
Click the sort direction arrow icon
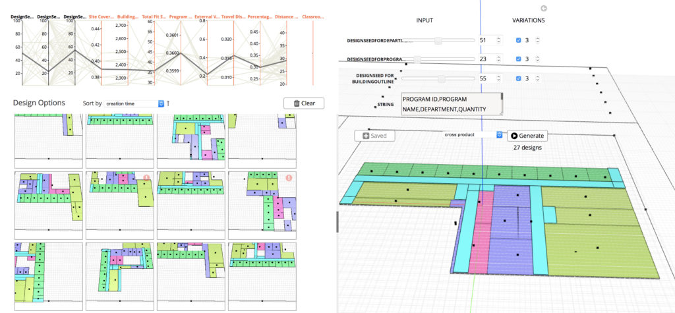click(168, 103)
